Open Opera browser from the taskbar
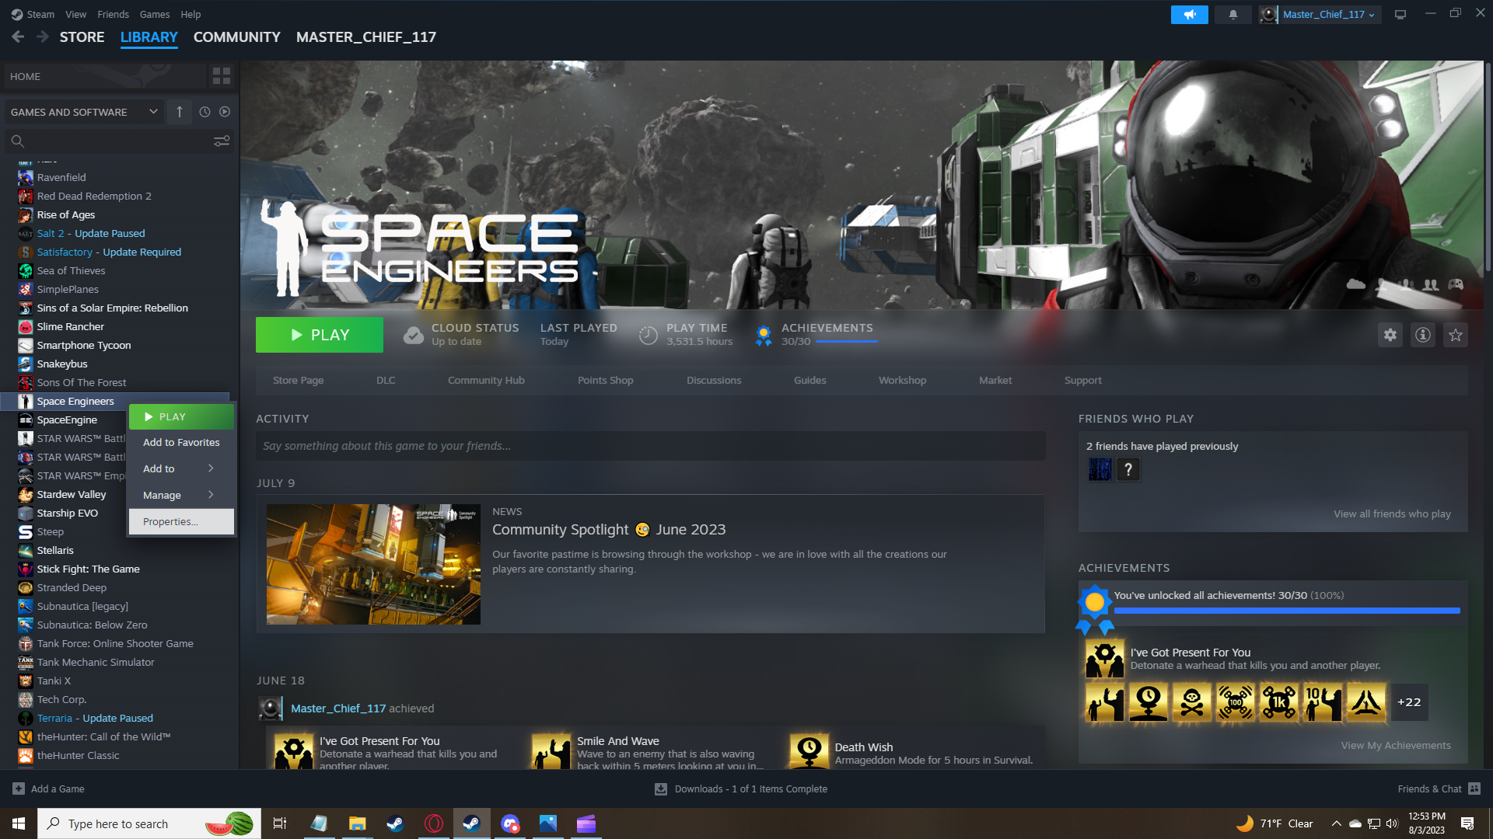Screen dimensions: 1493x839 pyautogui.click(x=434, y=823)
